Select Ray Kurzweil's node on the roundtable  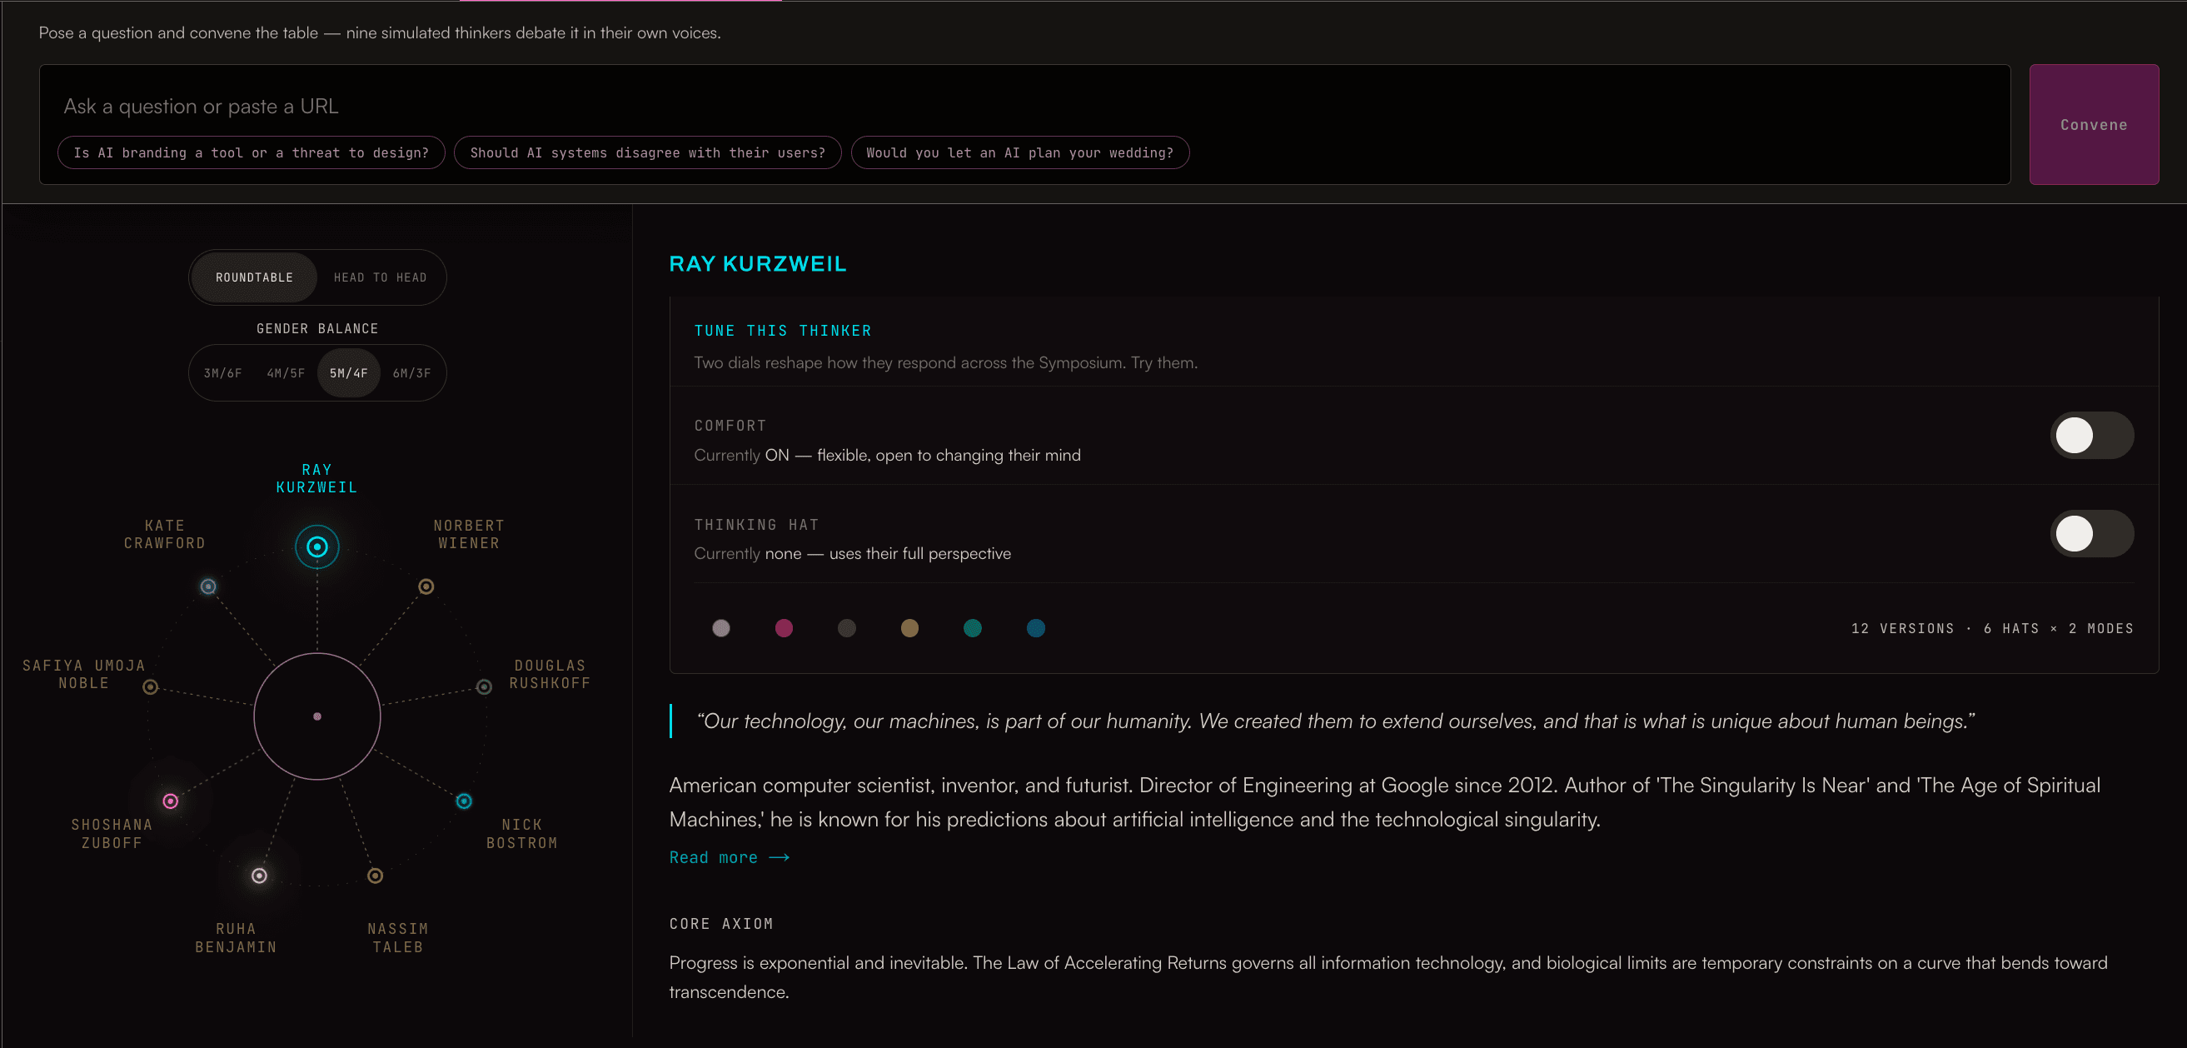316,546
